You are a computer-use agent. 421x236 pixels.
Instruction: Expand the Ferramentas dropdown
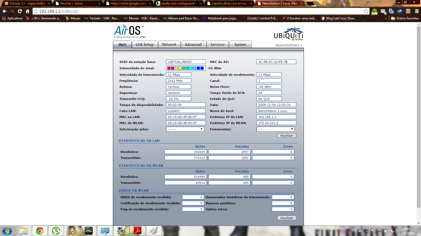pos(275,129)
